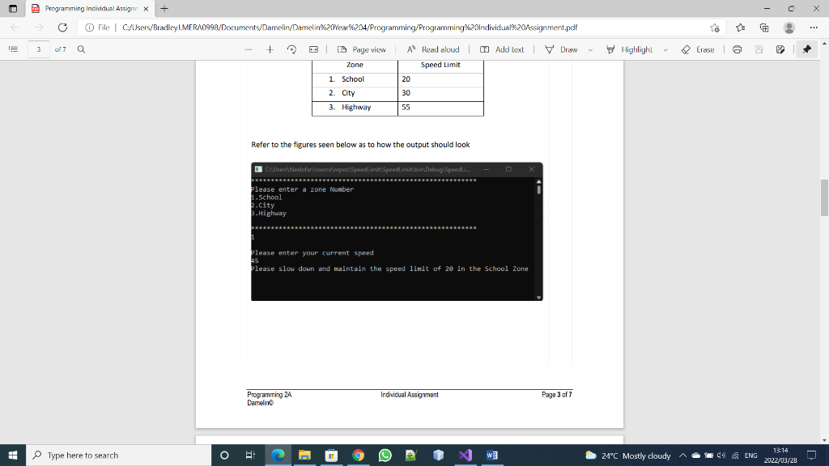Expand Draw tool options dropdown
Image resolution: width=829 pixels, height=466 pixels.
[590, 49]
